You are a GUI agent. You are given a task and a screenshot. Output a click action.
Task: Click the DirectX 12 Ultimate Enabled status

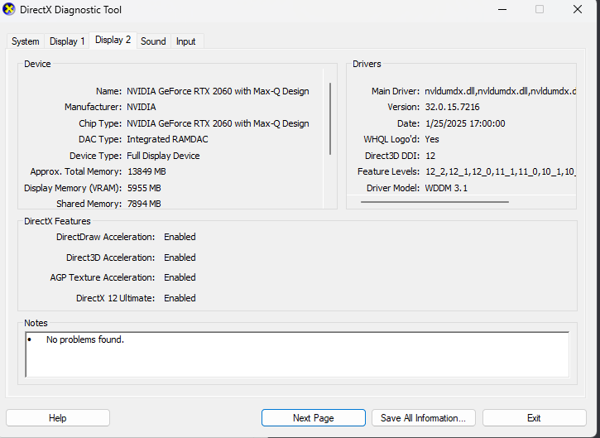(180, 298)
